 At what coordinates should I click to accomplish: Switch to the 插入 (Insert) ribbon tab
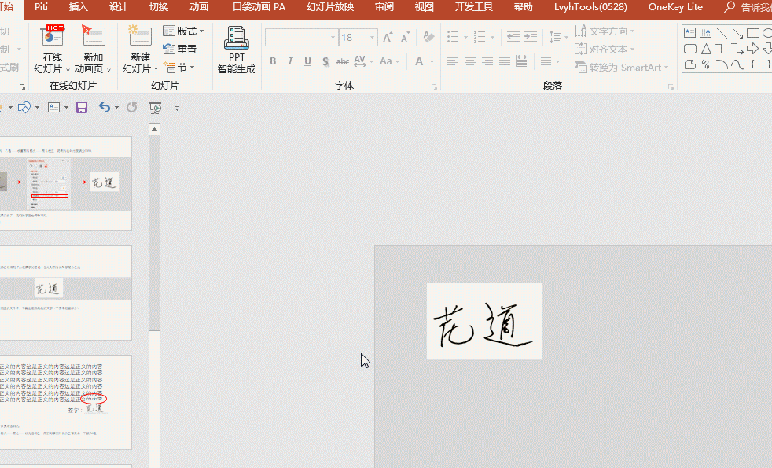tap(78, 7)
